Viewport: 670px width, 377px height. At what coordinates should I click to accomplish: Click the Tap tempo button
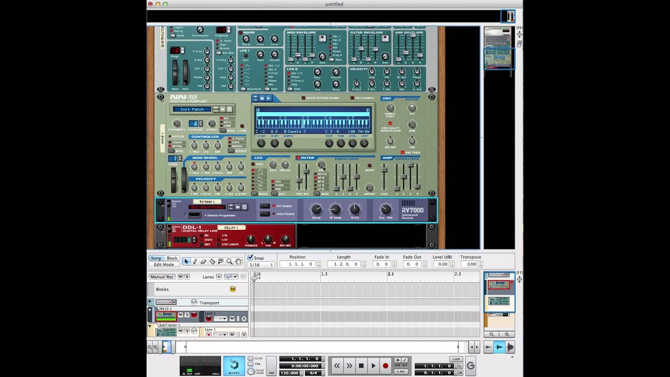coord(271,366)
